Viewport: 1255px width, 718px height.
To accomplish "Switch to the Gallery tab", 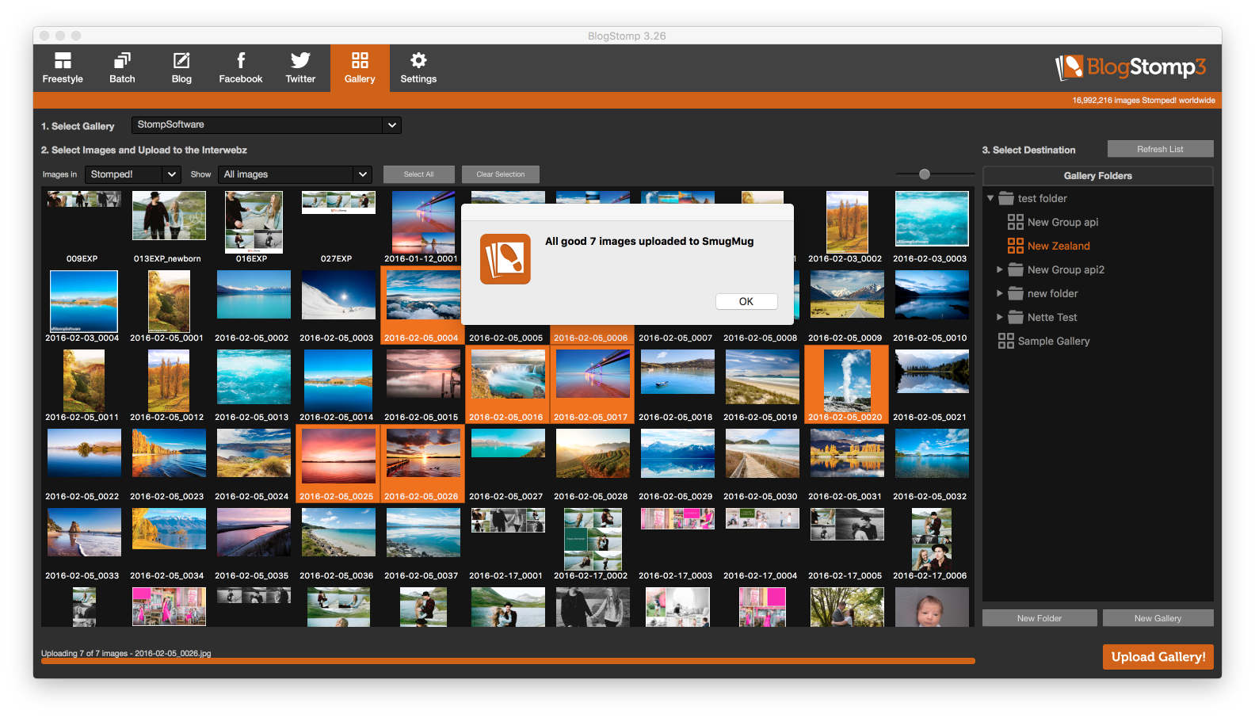I will [360, 67].
